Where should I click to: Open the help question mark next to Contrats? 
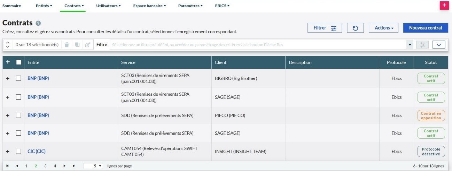(38, 23)
